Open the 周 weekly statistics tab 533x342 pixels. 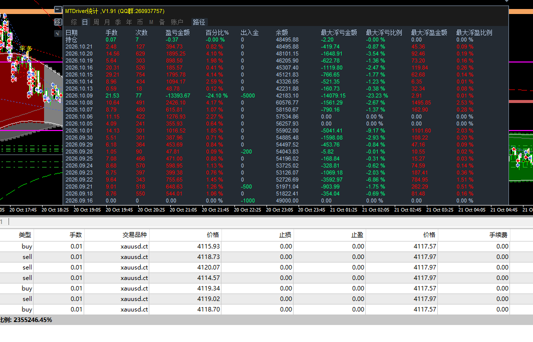pos(96,22)
